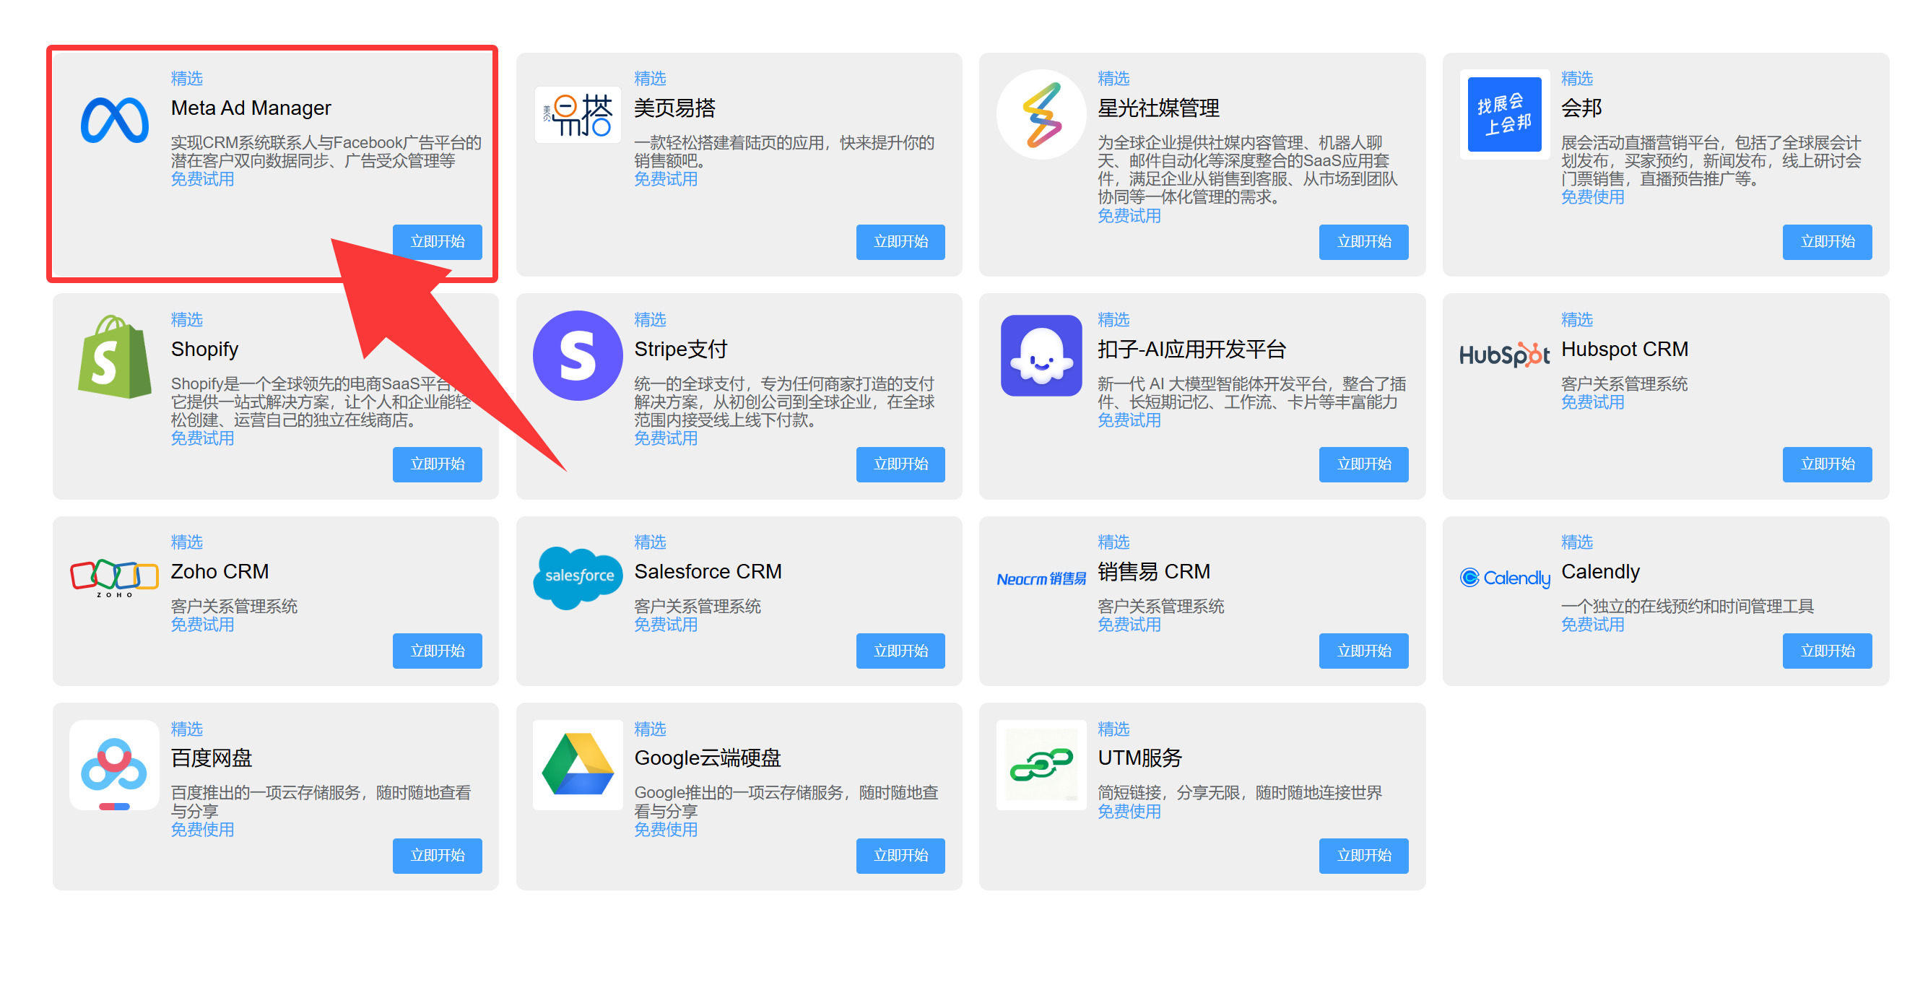Click the Calendly logo
This screenshot has height=985, width=1928.
(1504, 578)
